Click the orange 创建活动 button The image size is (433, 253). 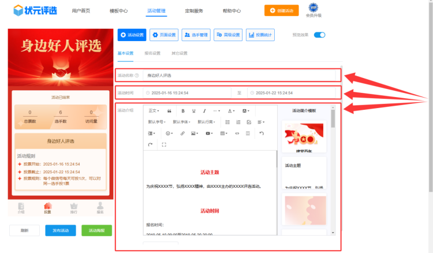[x=285, y=10]
